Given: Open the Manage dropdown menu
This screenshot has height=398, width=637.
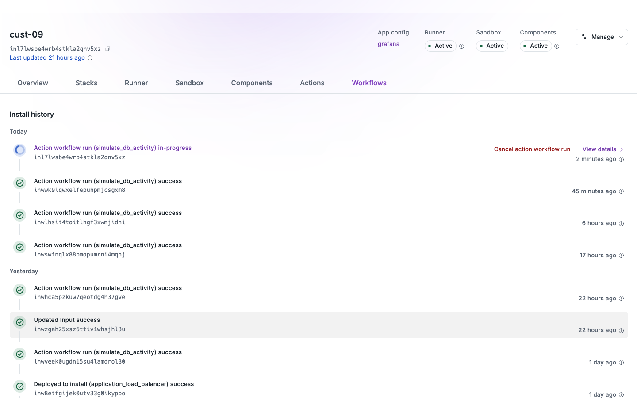Looking at the screenshot, I should click(x=602, y=37).
